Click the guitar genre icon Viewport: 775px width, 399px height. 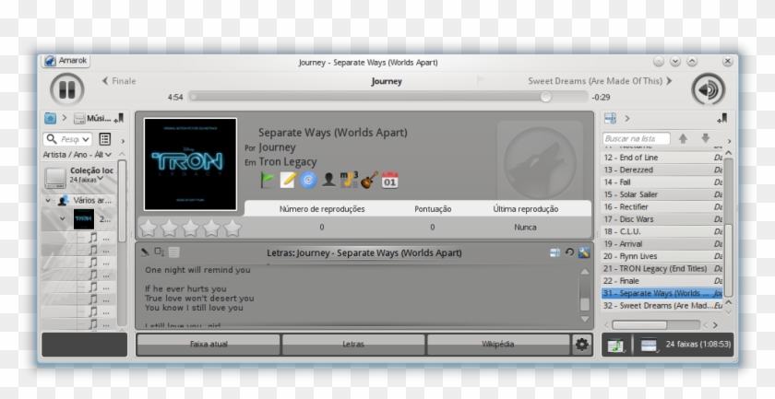click(x=369, y=180)
